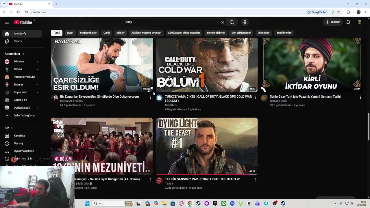Filter by Simülasyon video oyunları
The width and height of the screenshot is (370, 208).
[x=184, y=33]
